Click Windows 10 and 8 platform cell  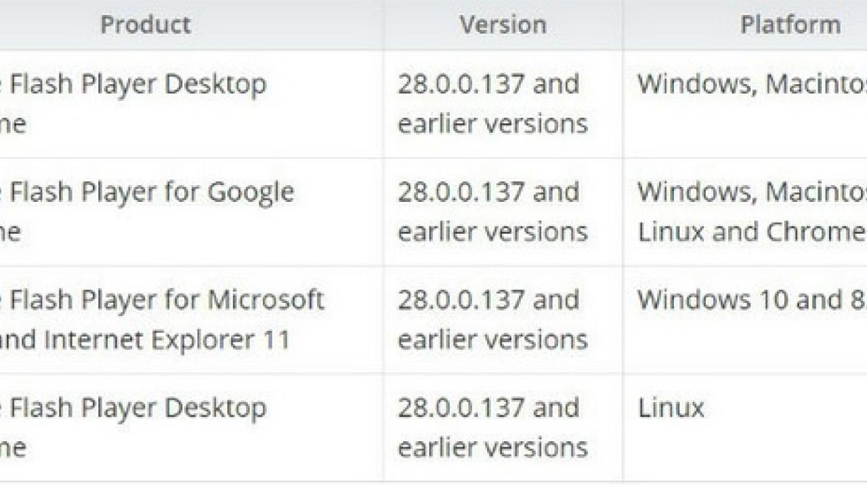[x=745, y=319]
